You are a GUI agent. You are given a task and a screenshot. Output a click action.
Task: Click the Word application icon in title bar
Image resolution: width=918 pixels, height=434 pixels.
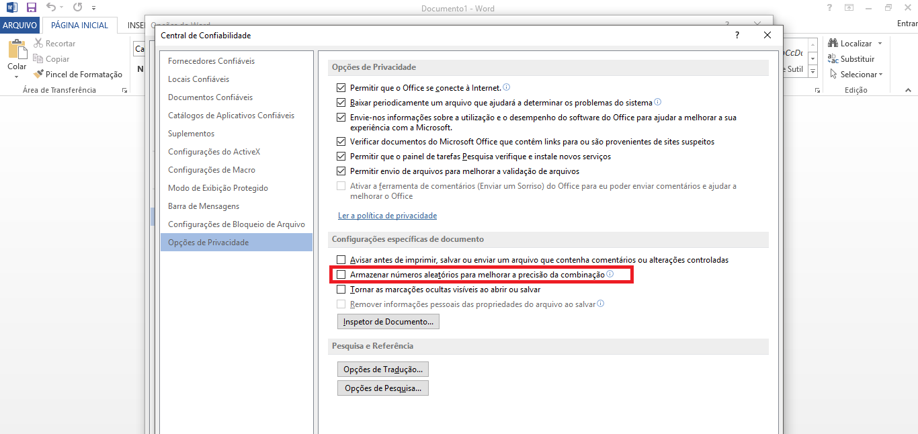click(x=12, y=7)
